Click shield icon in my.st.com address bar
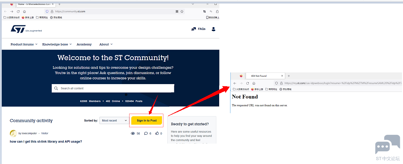Screen dimensions: 403x164 pyautogui.click(x=276, y=83)
